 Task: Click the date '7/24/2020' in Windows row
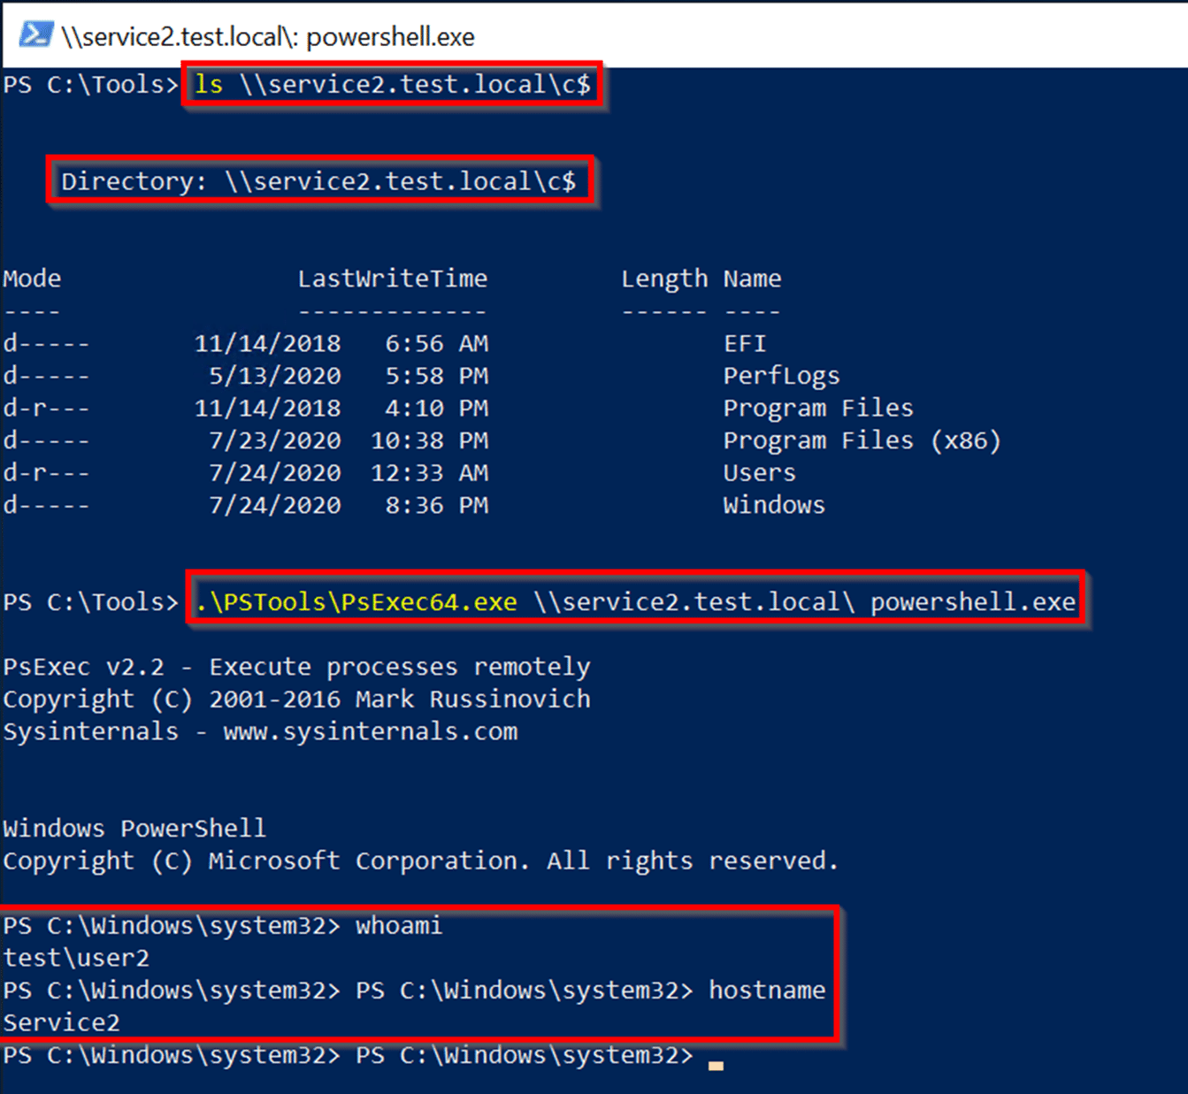(x=275, y=505)
